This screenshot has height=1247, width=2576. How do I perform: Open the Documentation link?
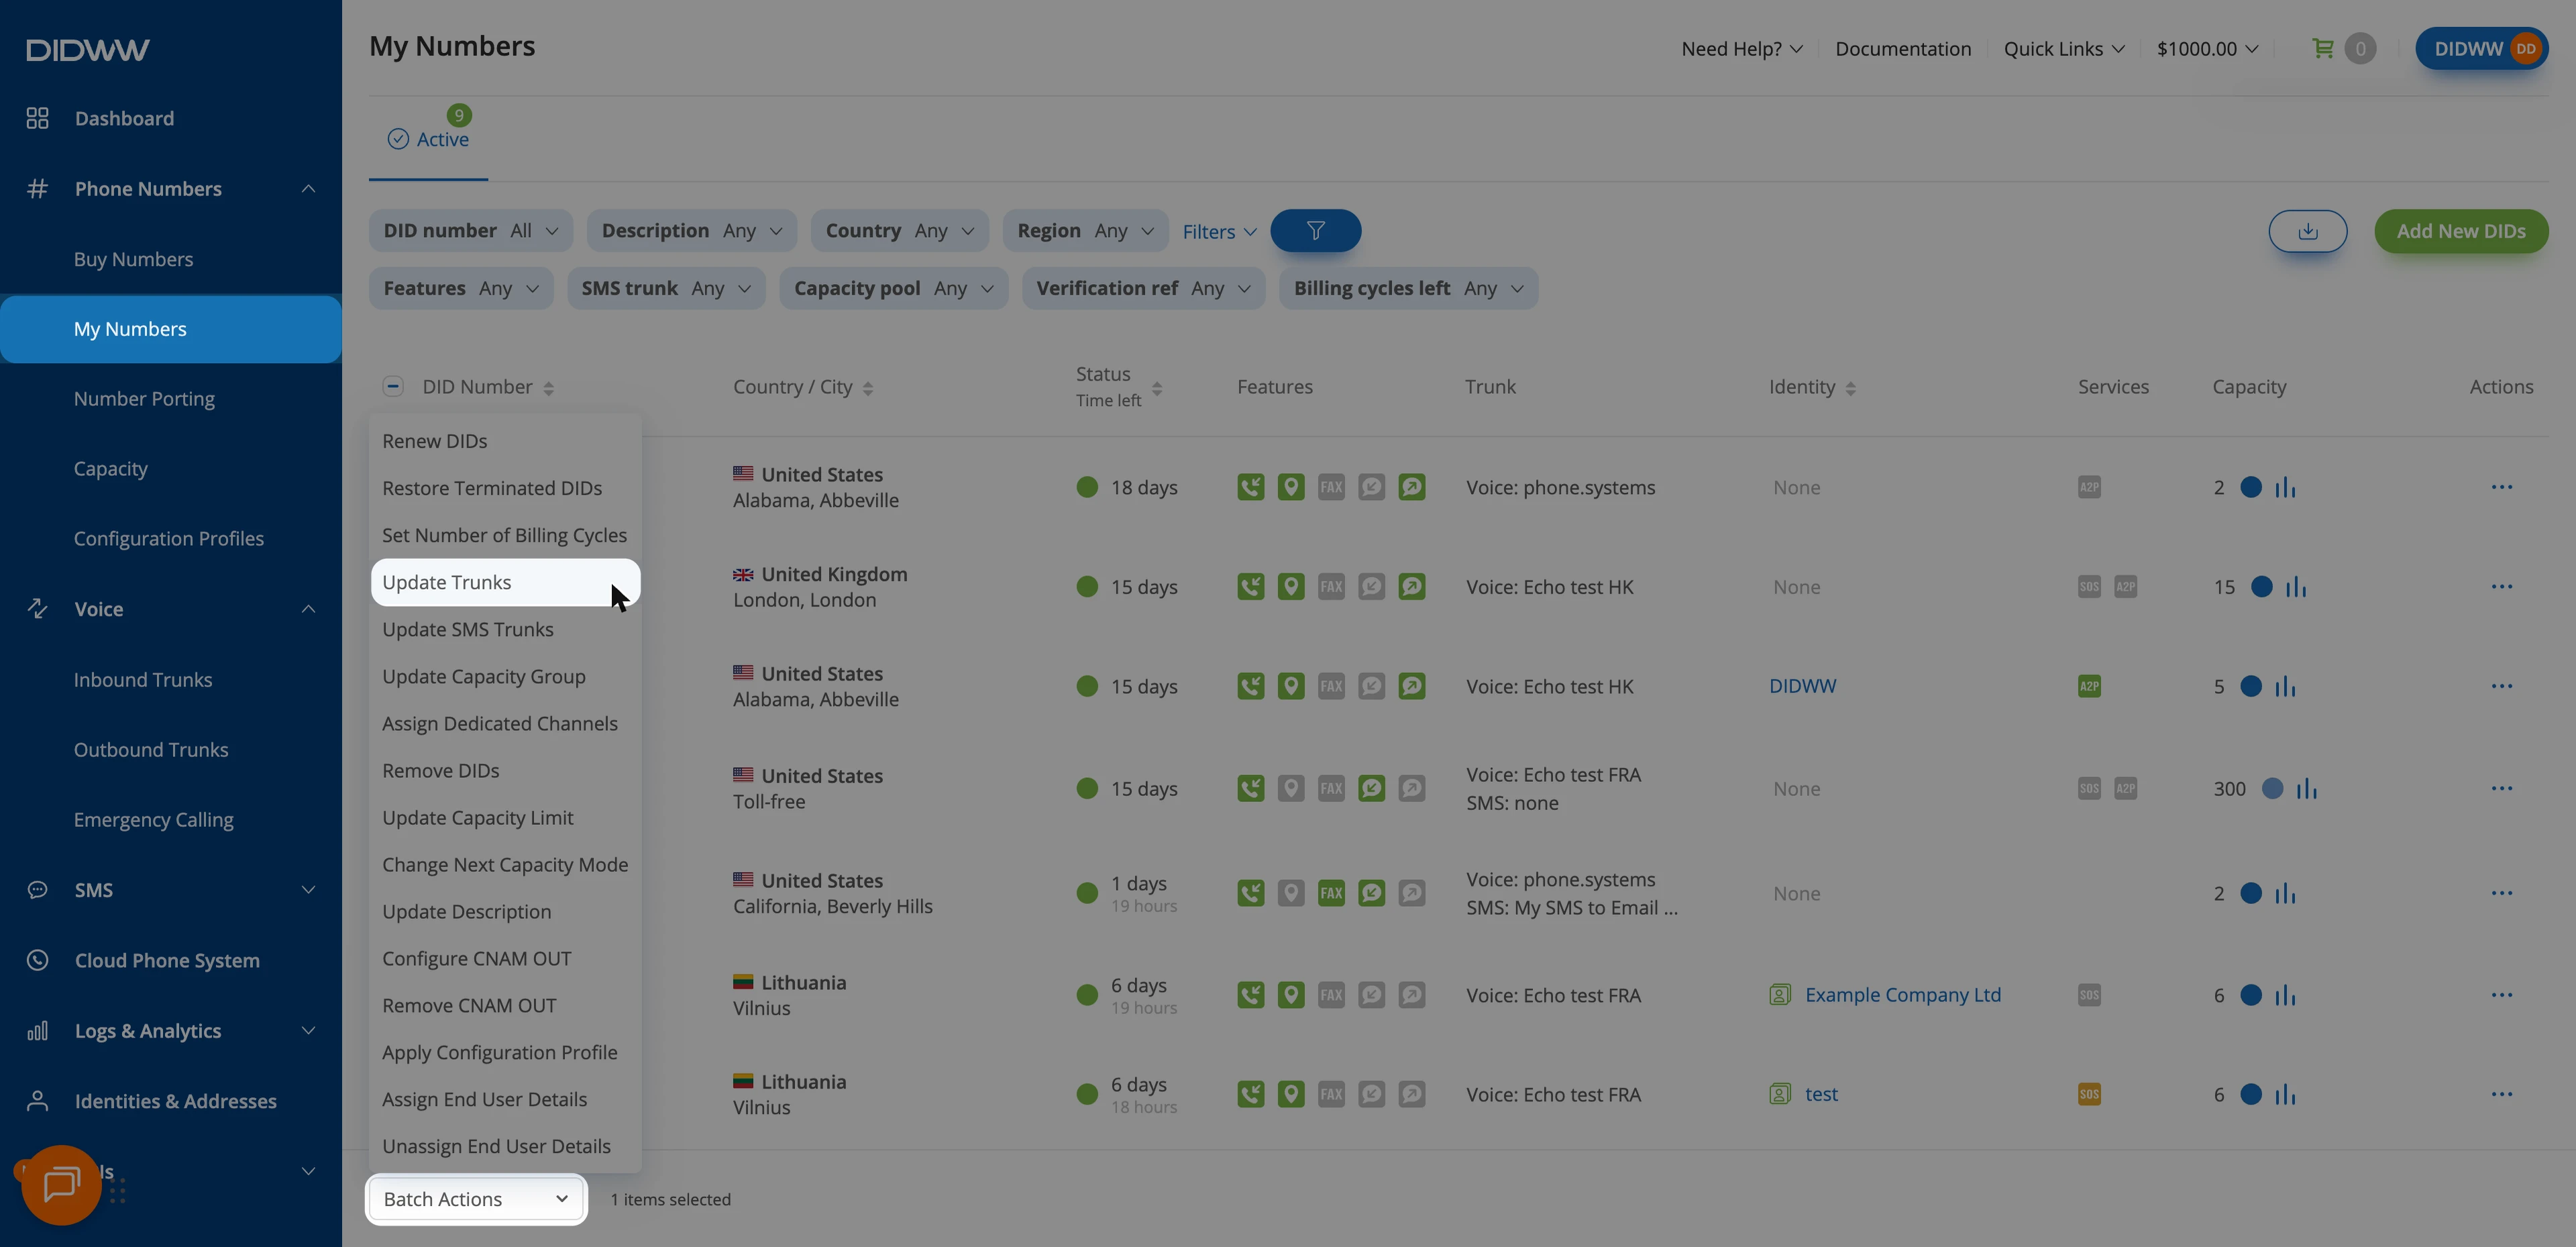coord(1902,49)
